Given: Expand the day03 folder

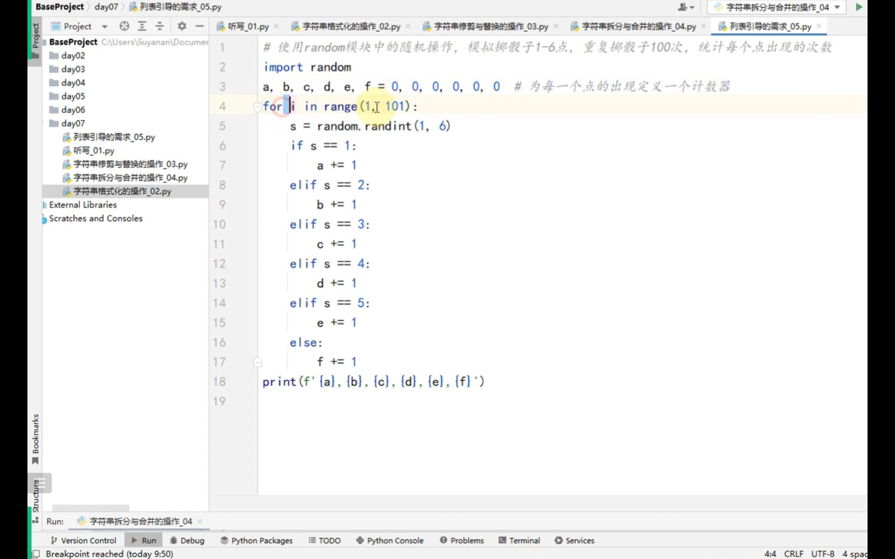Looking at the screenshot, I should tap(67, 69).
